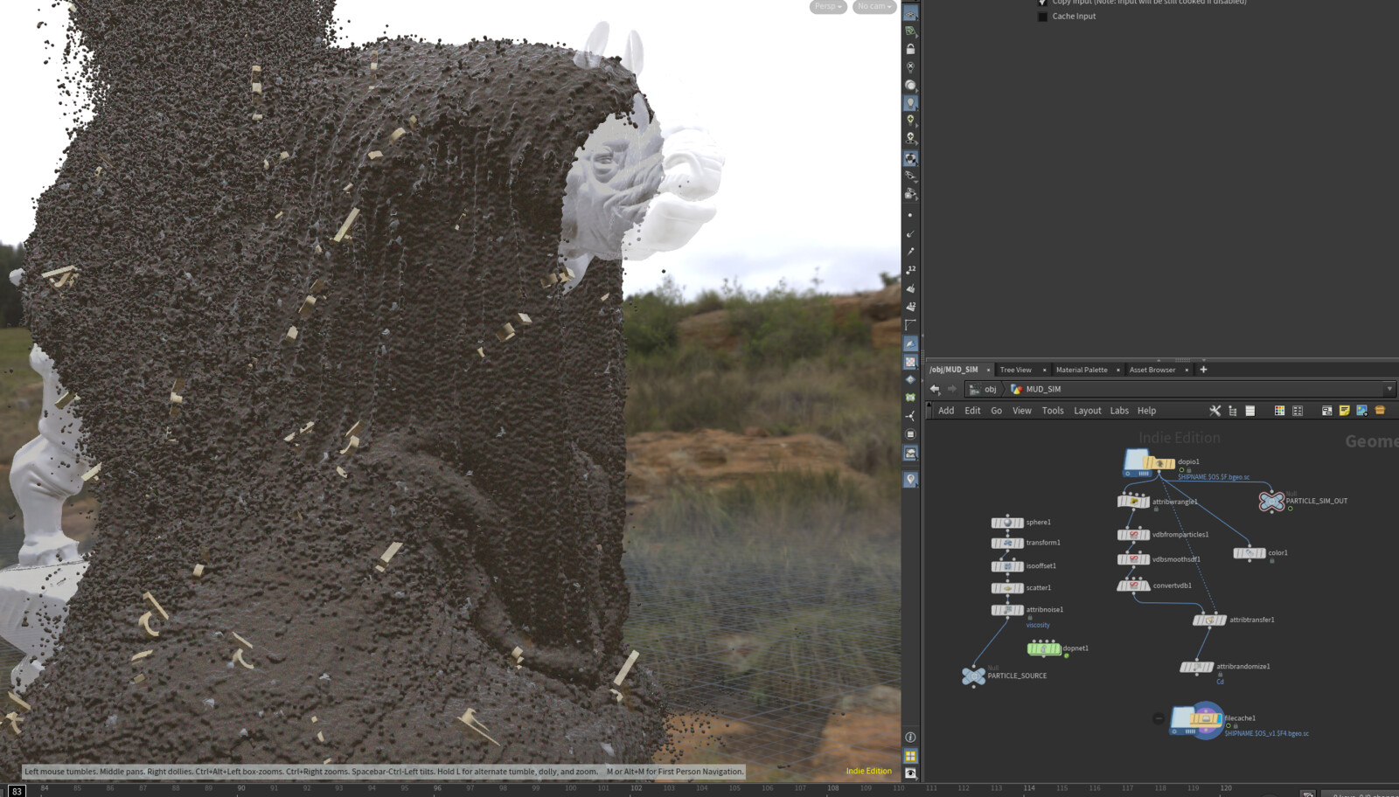Open the No cam camera dropdown
The height and width of the screenshot is (797, 1399).
[x=874, y=7]
